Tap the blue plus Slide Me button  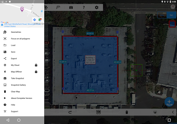pos(169,102)
